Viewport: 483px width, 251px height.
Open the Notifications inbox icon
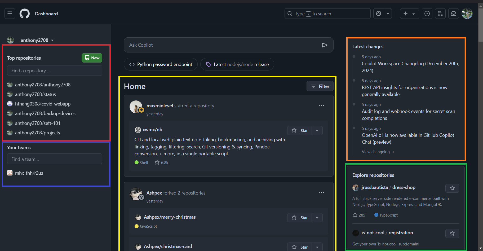coord(454,14)
